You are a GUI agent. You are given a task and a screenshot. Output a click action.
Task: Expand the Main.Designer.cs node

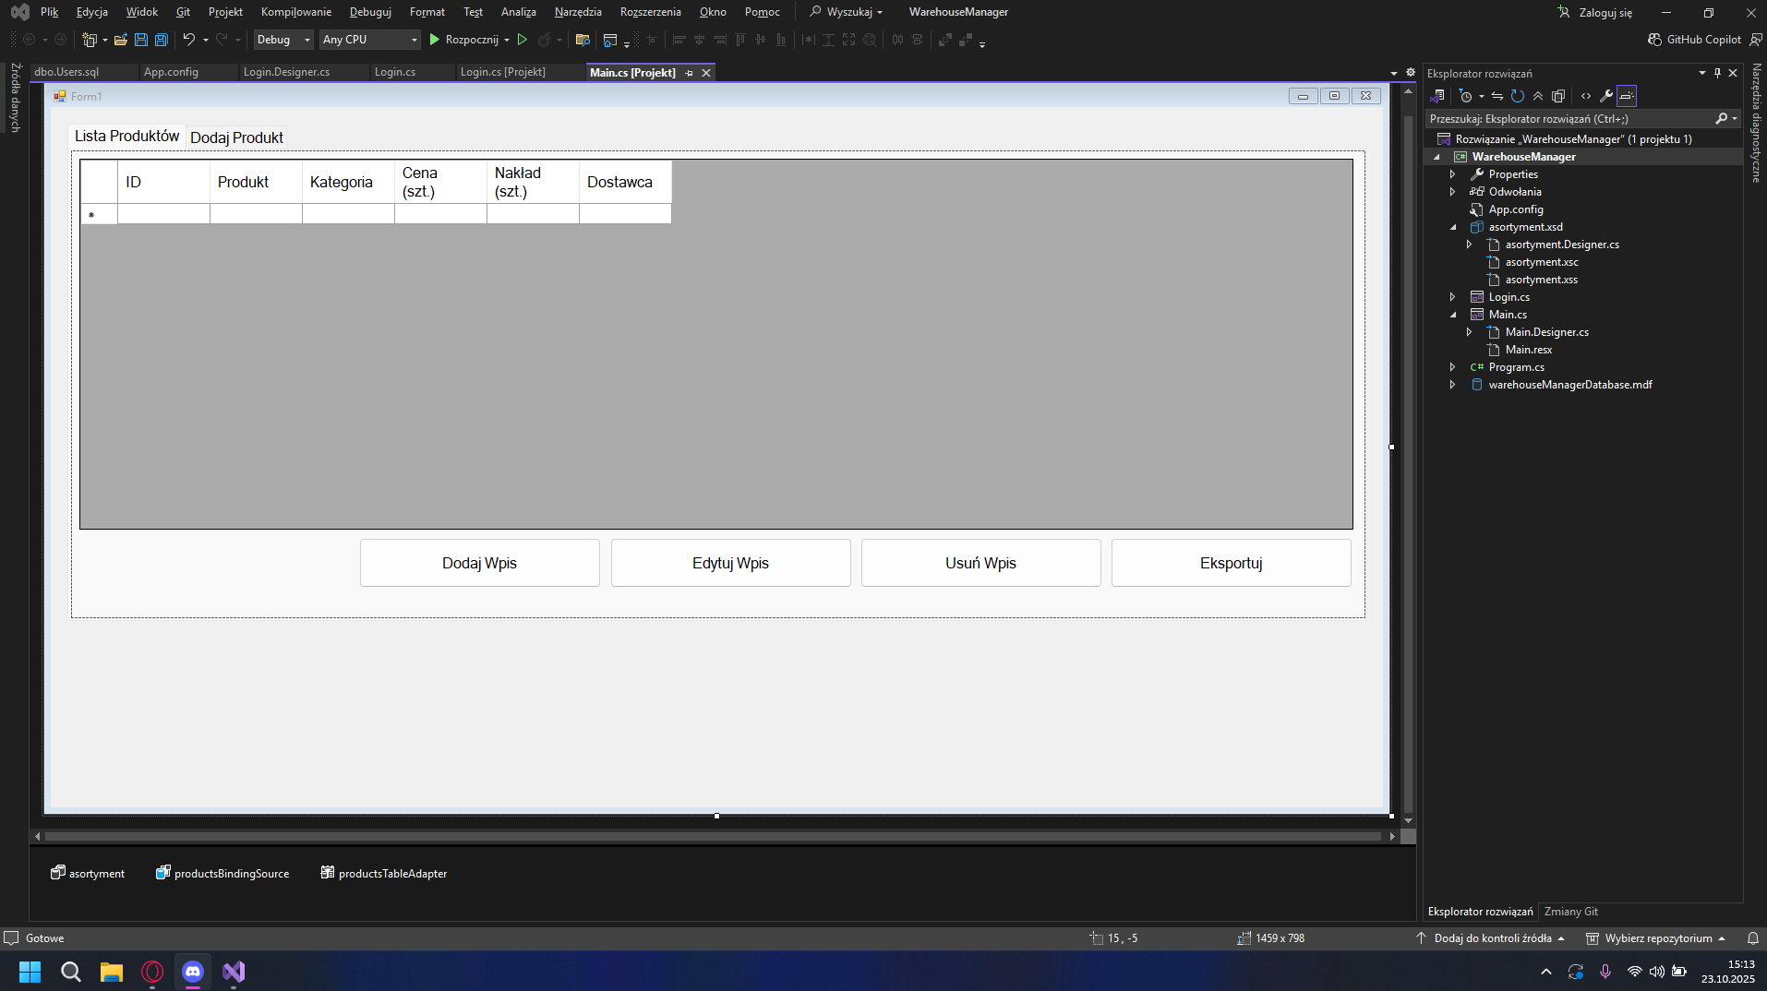tap(1469, 332)
